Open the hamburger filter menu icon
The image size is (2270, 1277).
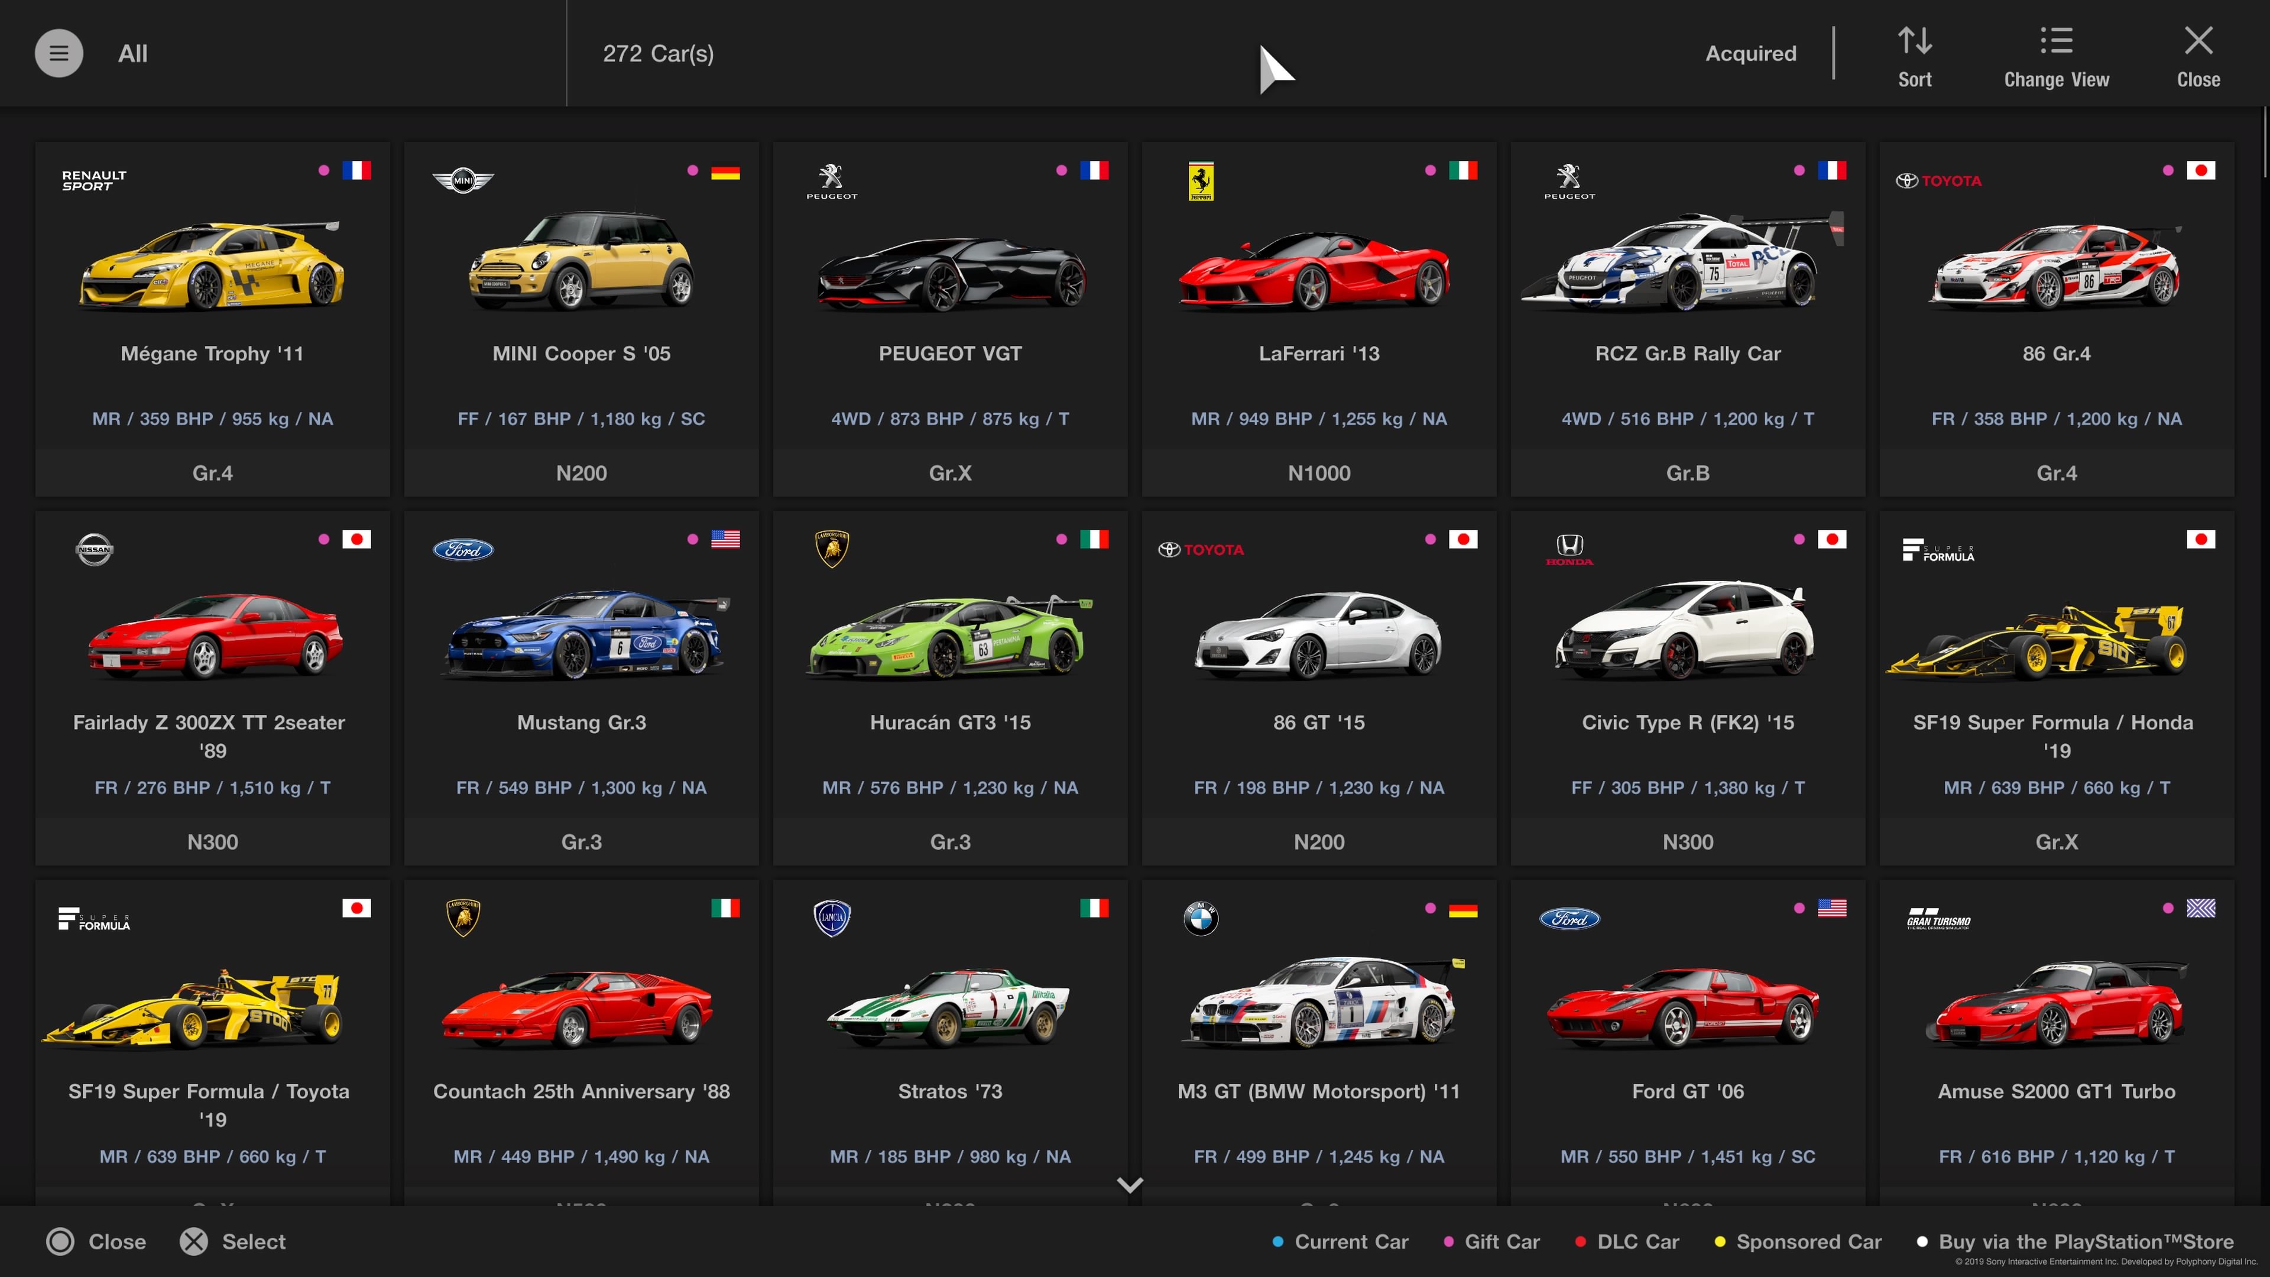(59, 53)
